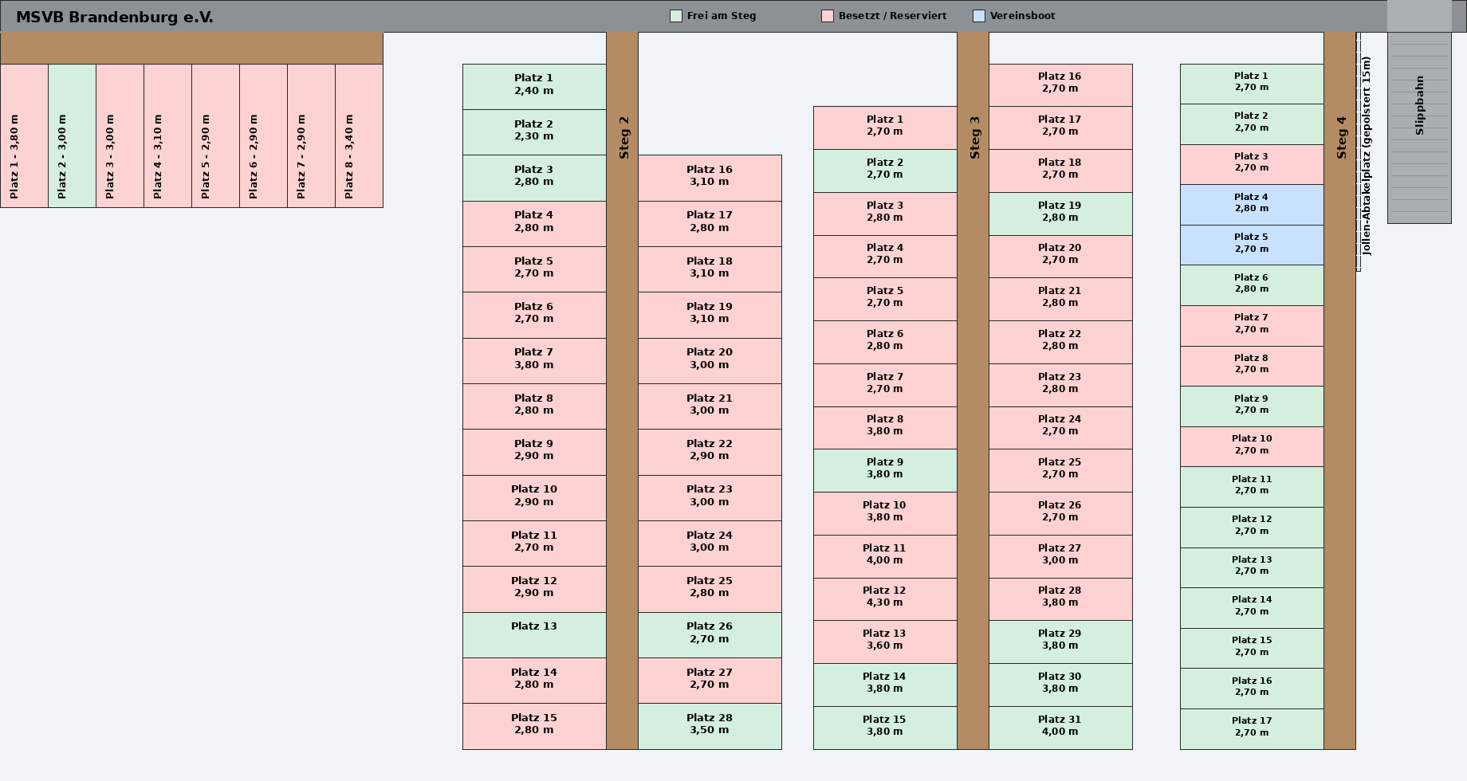1467x781 pixels.
Task: Select blue Vereinsboot berth Platz 5 2,70 m
Action: 1252,245
